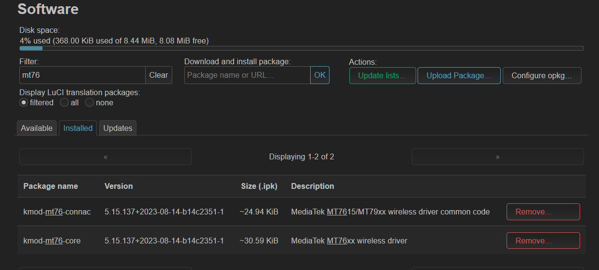Click the kmod-mt76-core package name
Viewport: 599px width, 270px height.
[x=52, y=241]
